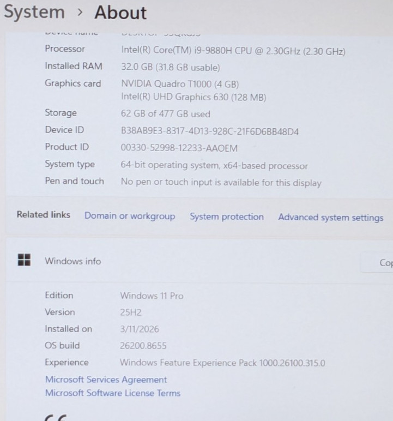
Task: Select Device ID value B38AB9E3-8317-4D13
Action: click(x=210, y=131)
